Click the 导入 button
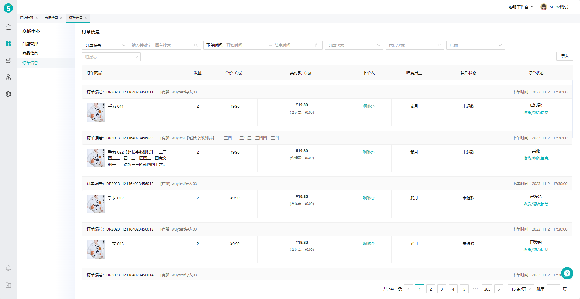 point(565,56)
